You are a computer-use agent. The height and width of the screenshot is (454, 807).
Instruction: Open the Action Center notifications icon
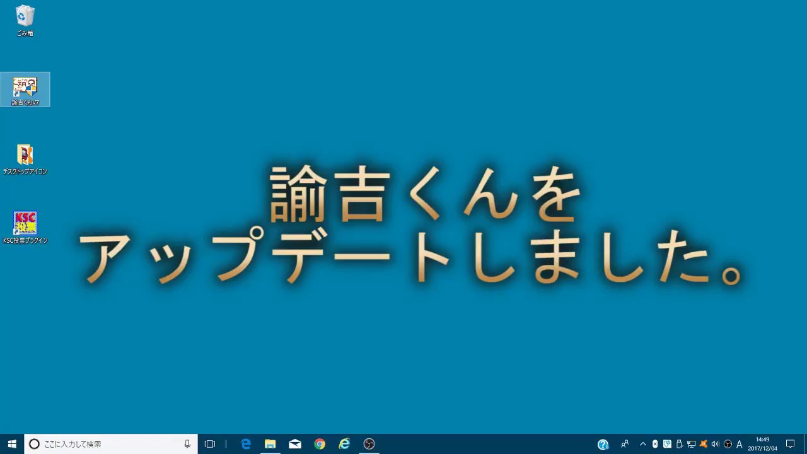791,444
